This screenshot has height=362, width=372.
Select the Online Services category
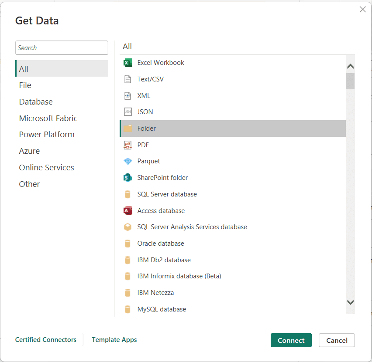(x=46, y=167)
